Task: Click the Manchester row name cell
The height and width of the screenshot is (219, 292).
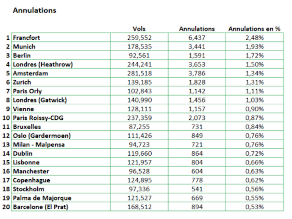Action: pyautogui.click(x=31, y=171)
